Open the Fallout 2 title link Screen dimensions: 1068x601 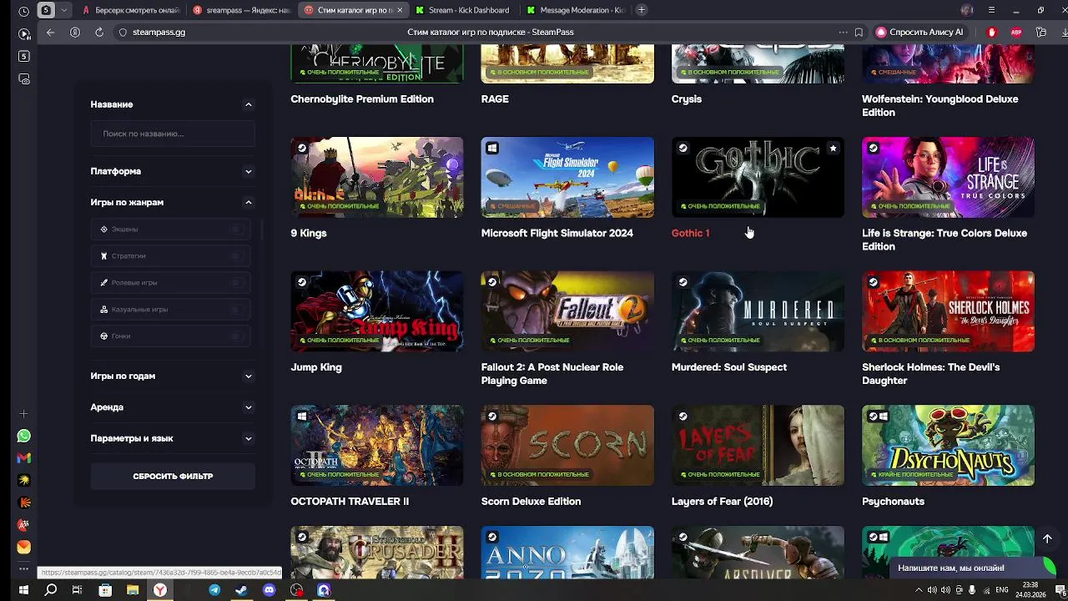point(552,374)
